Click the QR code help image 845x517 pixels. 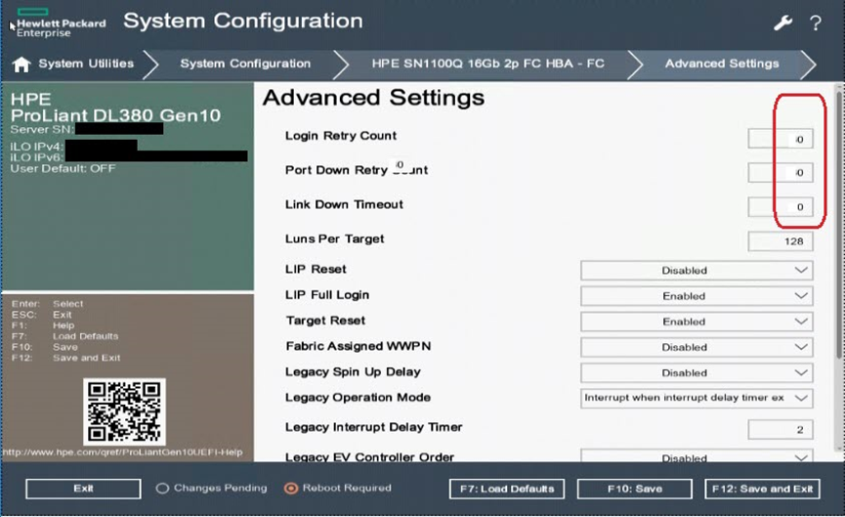pos(124,412)
